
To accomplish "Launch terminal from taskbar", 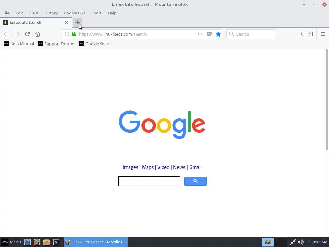I will click(x=56, y=242).
